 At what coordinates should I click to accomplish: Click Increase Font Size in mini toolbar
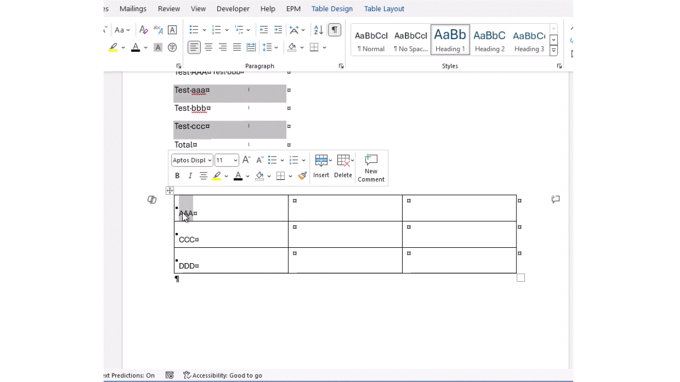[x=246, y=160]
